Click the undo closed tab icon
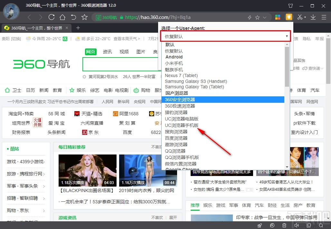The width and height of the screenshot is (331, 229). pyautogui.click(x=73, y=17)
